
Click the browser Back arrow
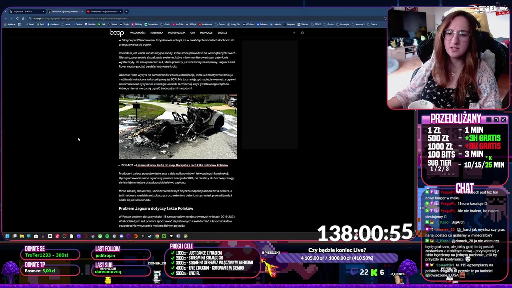tap(6, 18)
